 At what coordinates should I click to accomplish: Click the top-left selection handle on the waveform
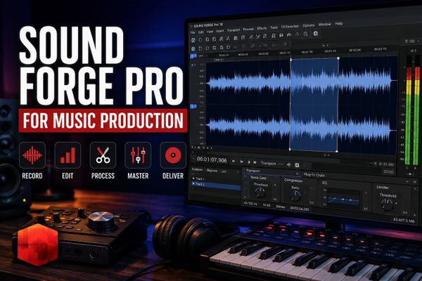point(291,60)
